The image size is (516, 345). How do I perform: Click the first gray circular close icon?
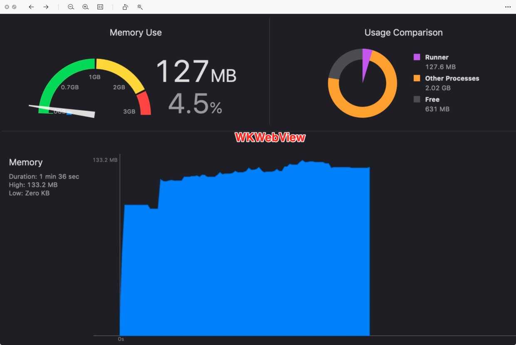tap(7, 7)
